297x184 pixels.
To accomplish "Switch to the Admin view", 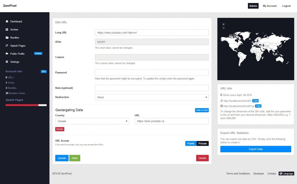I will [x=253, y=6].
